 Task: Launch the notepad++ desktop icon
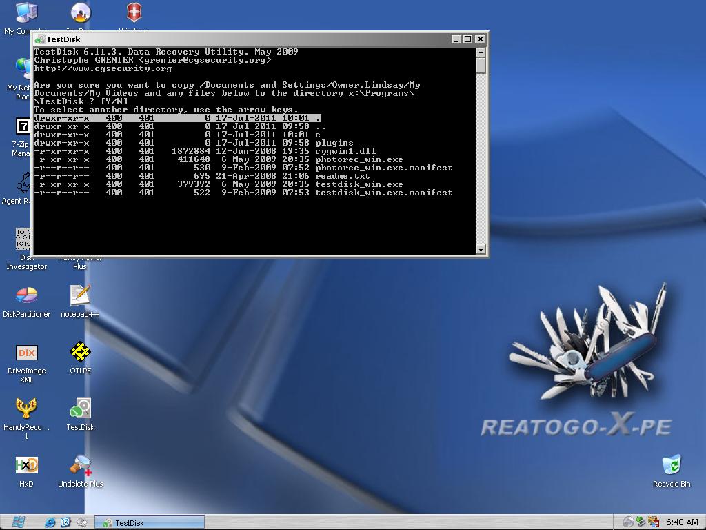click(80, 295)
